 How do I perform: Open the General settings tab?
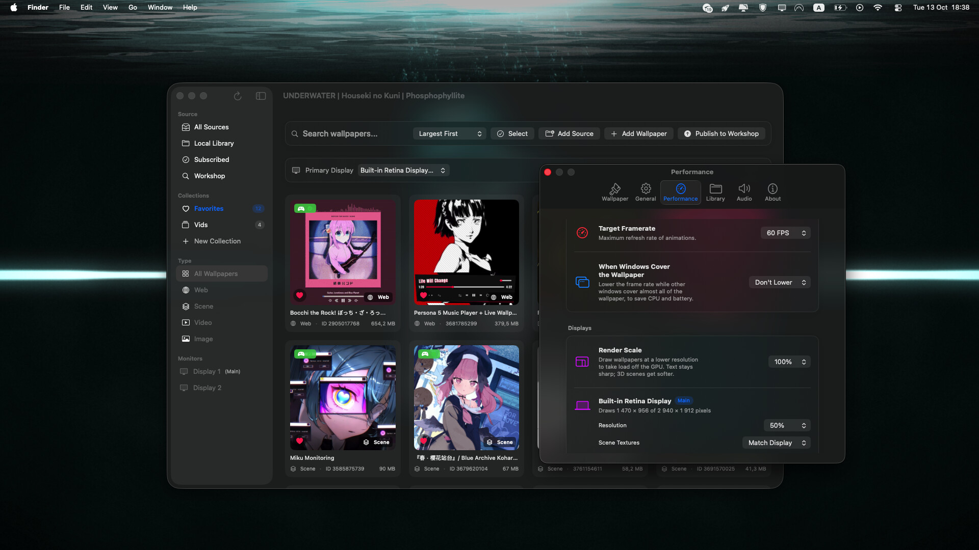click(x=646, y=193)
